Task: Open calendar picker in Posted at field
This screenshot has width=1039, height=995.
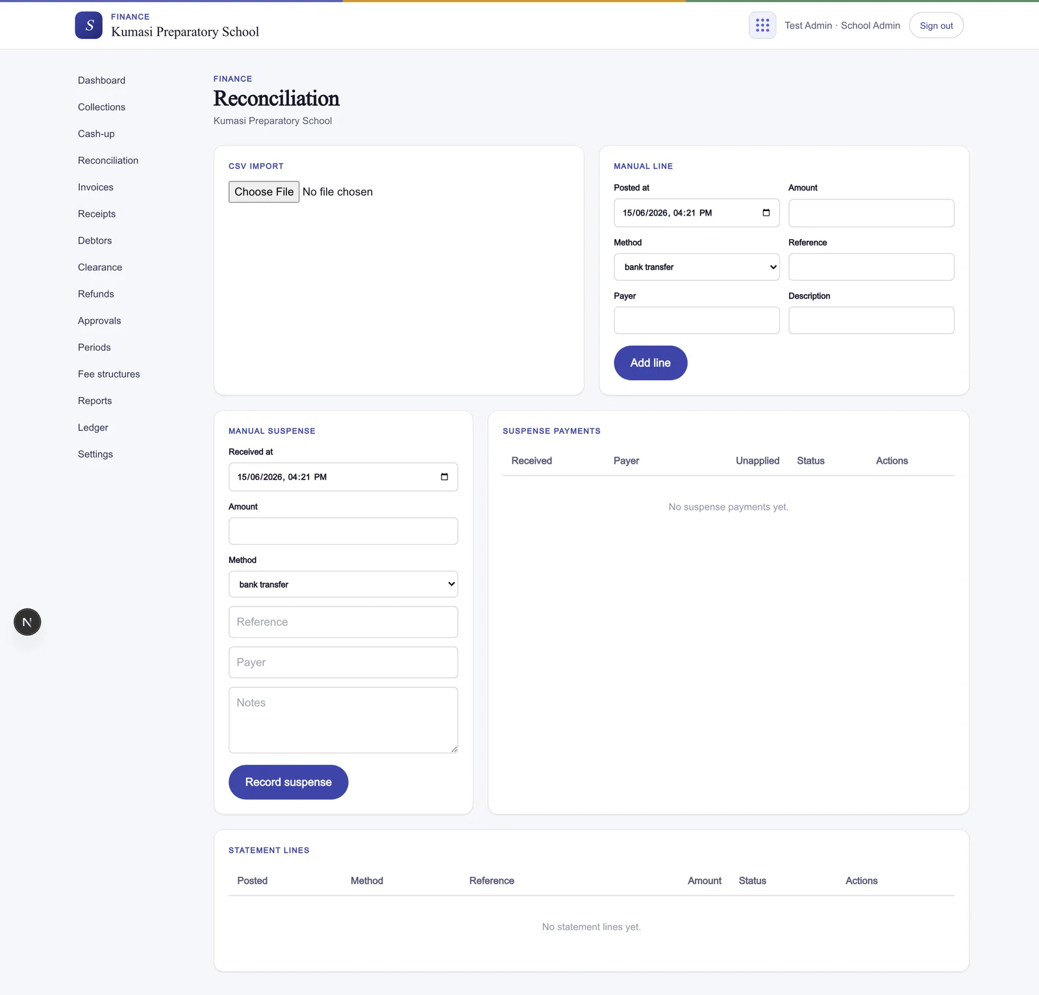Action: tap(766, 213)
